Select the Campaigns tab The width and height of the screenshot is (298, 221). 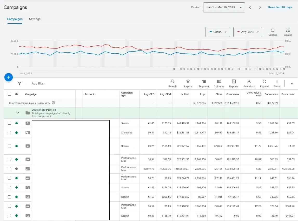point(15,19)
